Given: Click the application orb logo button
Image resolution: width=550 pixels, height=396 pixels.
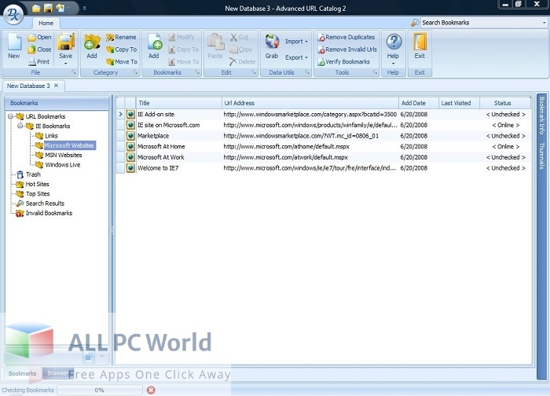Looking at the screenshot, I should tap(13, 14).
